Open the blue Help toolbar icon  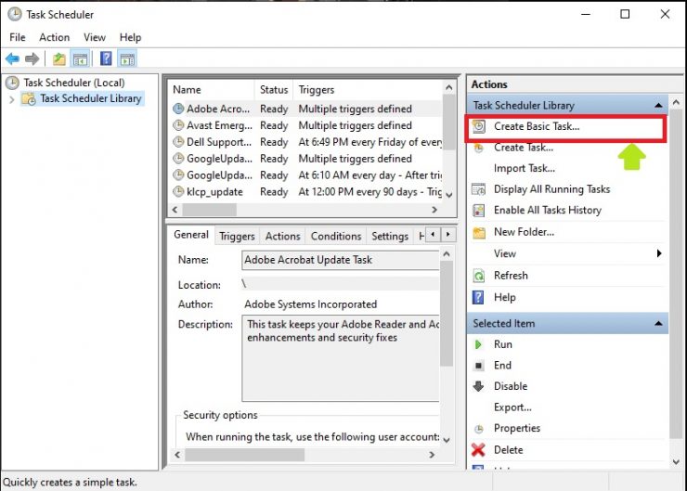click(106, 58)
